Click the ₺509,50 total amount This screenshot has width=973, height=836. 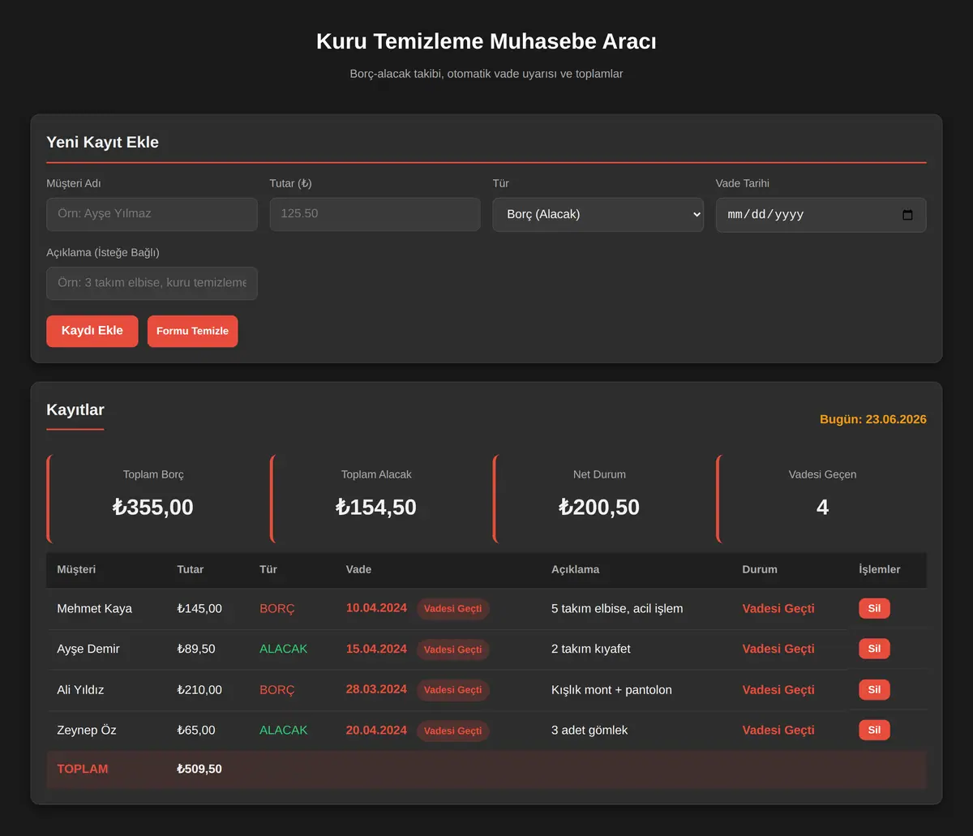point(199,769)
